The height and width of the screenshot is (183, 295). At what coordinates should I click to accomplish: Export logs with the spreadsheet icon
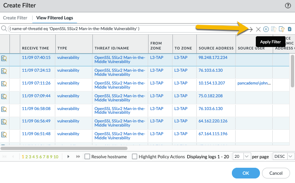tap(290, 29)
